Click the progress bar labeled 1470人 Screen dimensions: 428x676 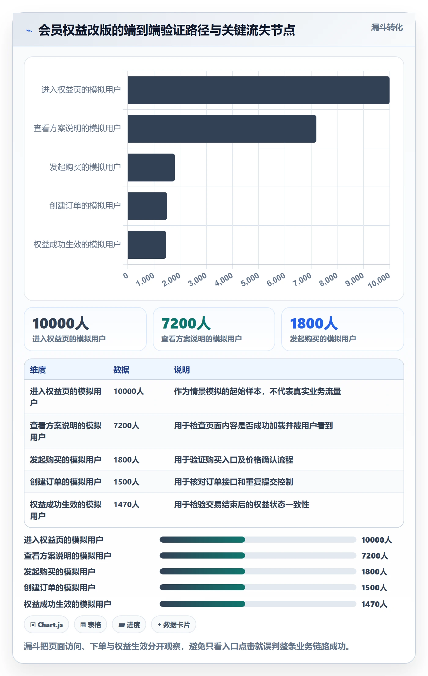258,604
